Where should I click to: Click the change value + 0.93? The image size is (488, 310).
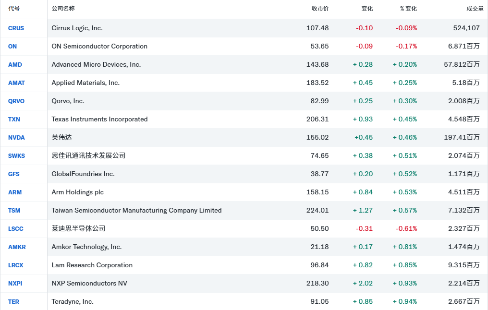point(363,119)
